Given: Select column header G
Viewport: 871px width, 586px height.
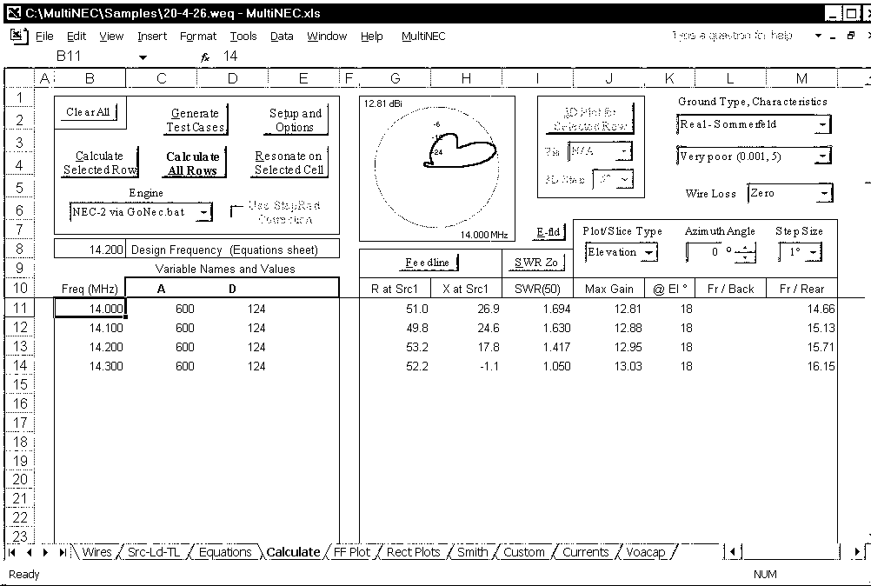Looking at the screenshot, I should point(395,79).
